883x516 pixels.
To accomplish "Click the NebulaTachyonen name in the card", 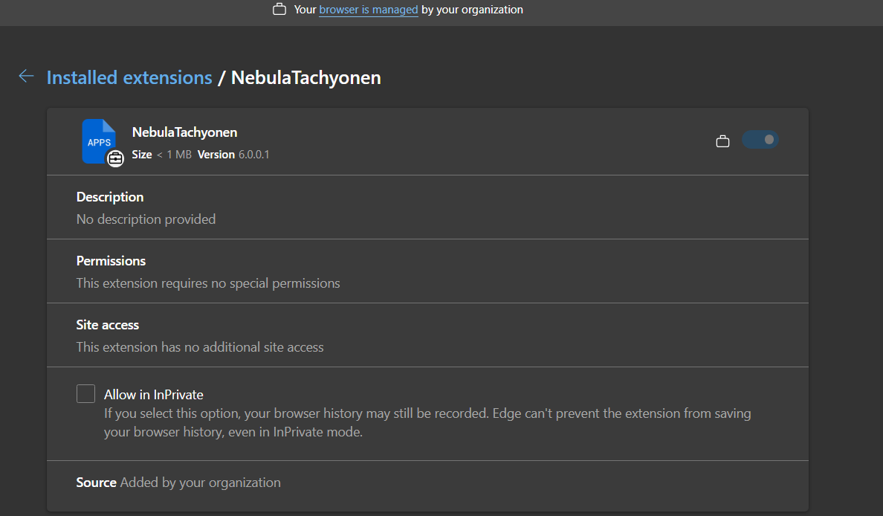I will click(x=185, y=132).
